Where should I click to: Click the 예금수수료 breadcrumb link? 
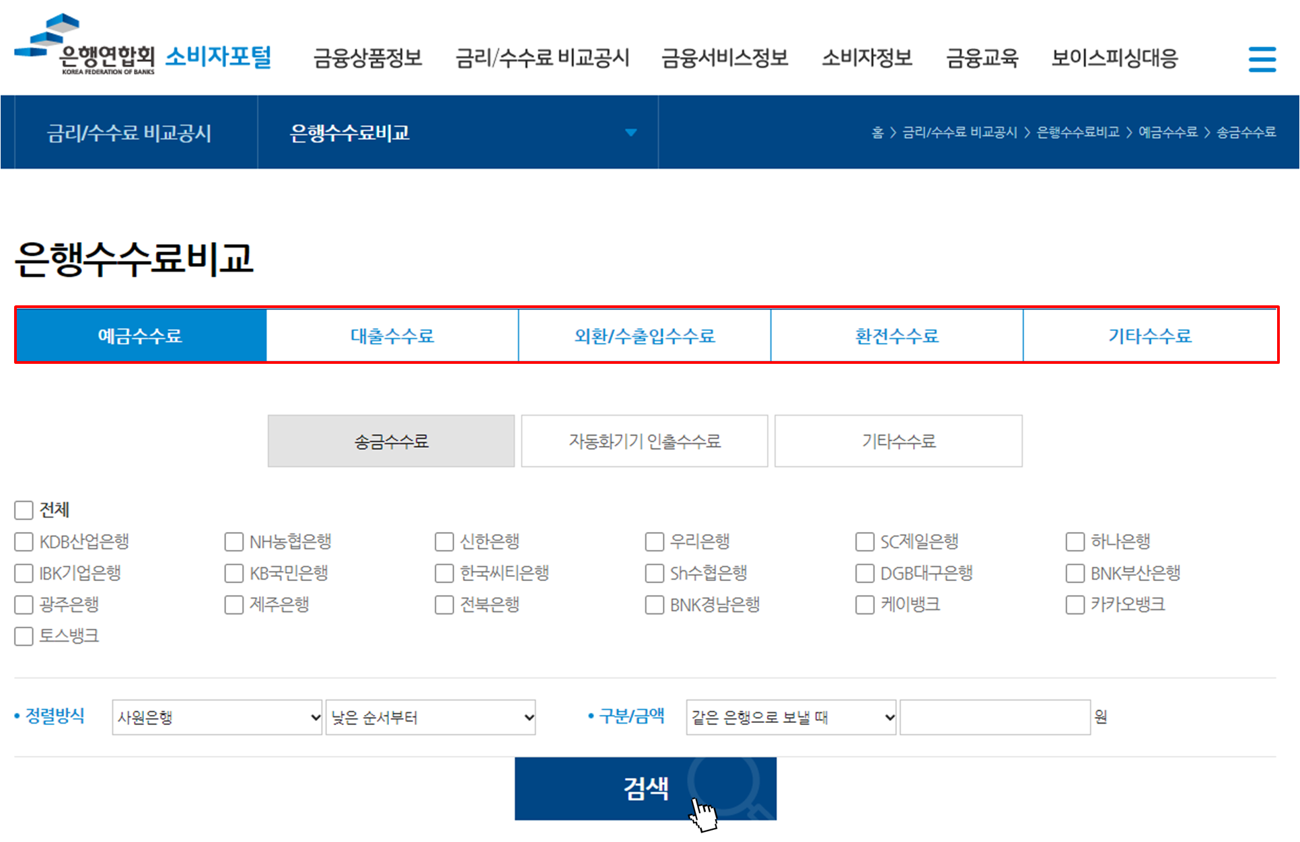1168,132
